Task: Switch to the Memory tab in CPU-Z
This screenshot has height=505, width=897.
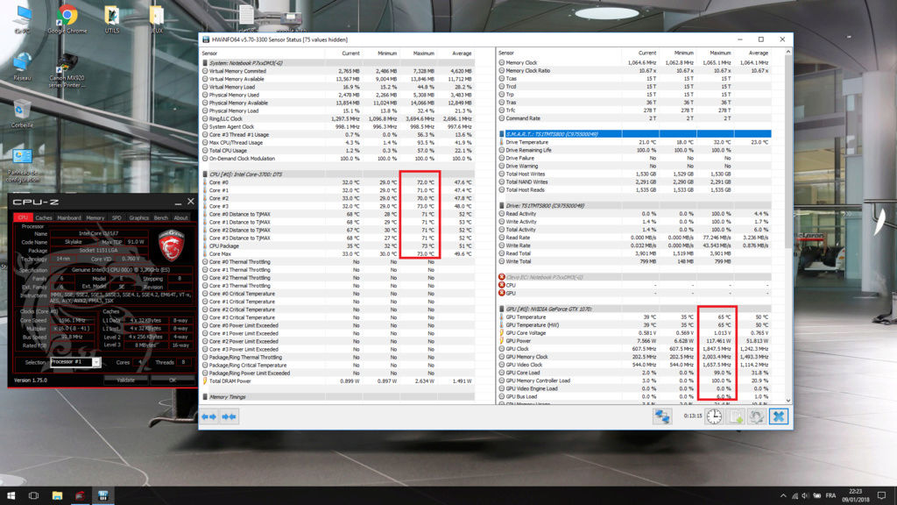Action: 95,217
